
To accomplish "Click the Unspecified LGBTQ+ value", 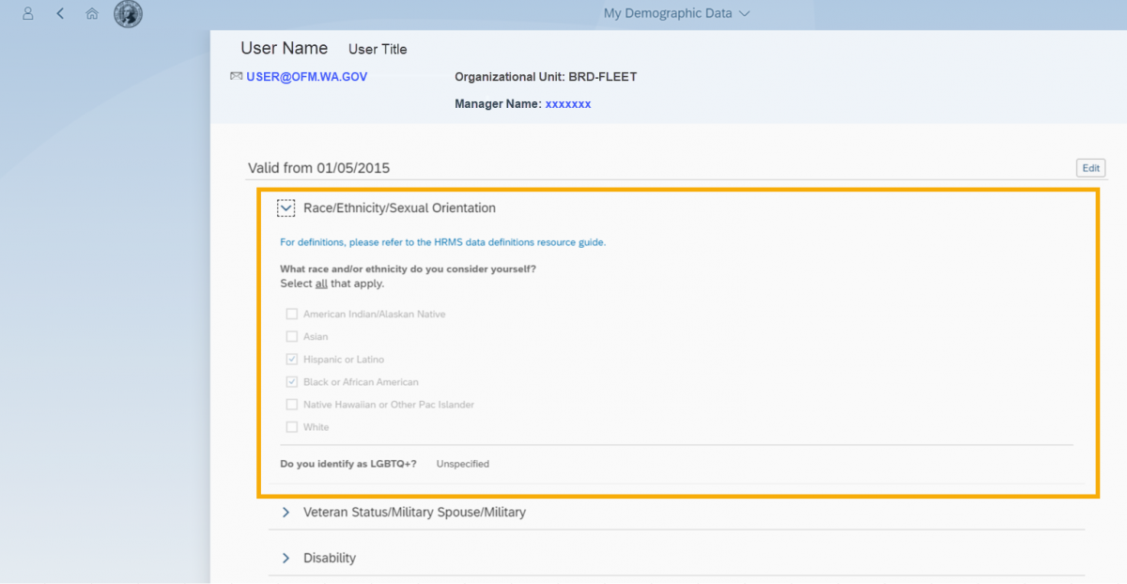I will [x=462, y=464].
